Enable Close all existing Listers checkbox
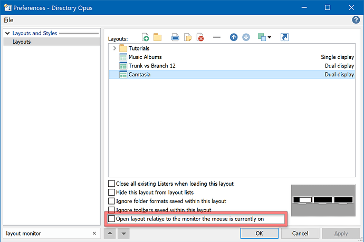Screen dimensions: 364x242 click(111, 184)
